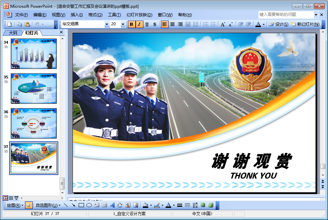Image resolution: width=328 pixels, height=220 pixels.
Task: Switch to normal view
Action: pyautogui.click(x=5, y=198)
